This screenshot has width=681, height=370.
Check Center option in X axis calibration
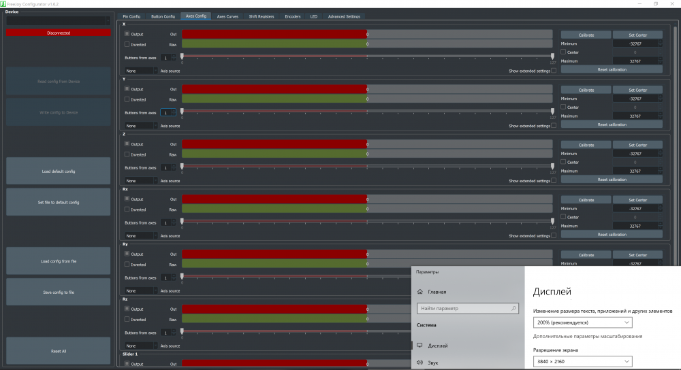[563, 52]
